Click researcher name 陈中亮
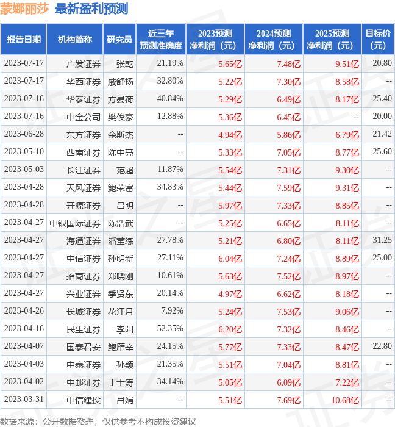The image size is (395, 427). coord(121,152)
